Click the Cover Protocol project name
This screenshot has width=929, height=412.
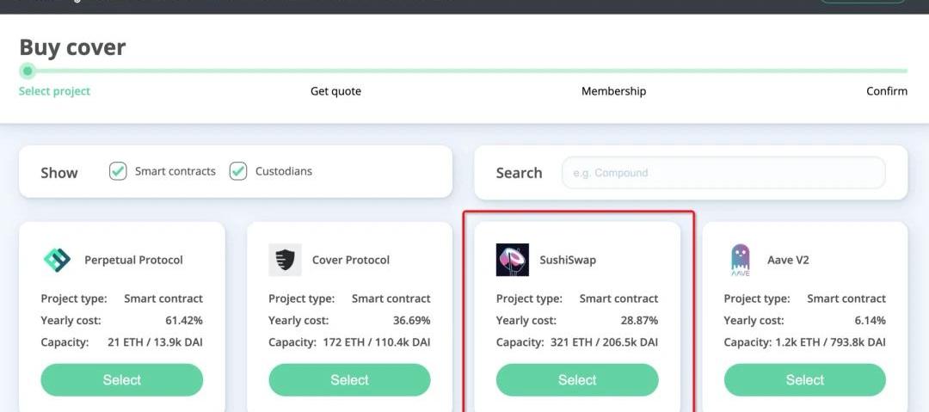[x=351, y=260]
